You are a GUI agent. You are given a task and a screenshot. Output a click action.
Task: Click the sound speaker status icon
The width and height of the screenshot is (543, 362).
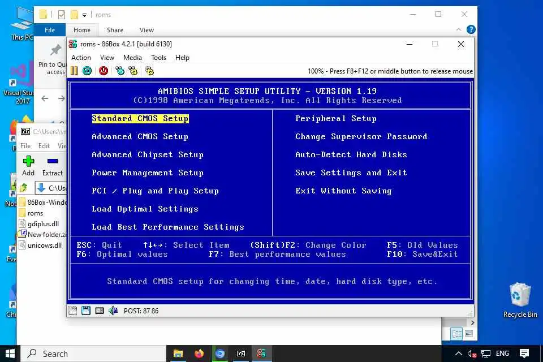click(x=113, y=311)
